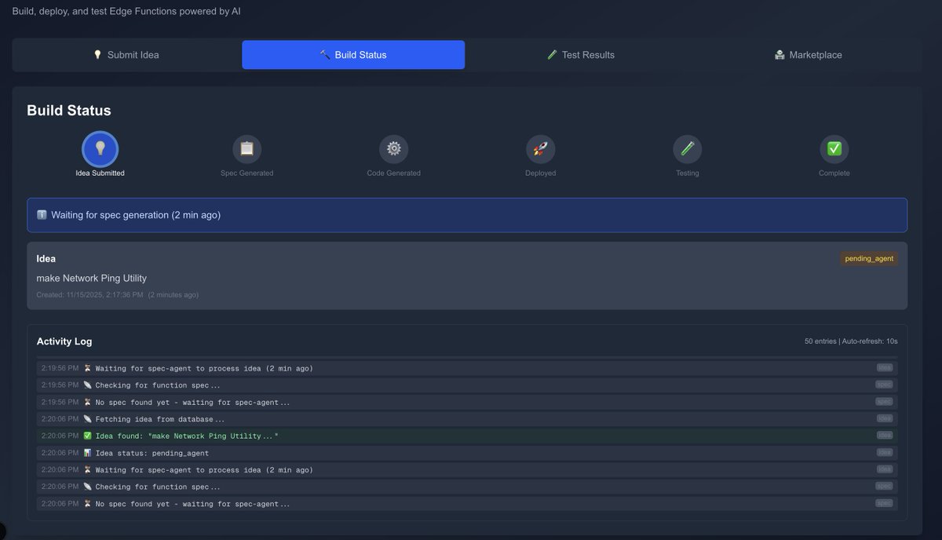The width and height of the screenshot is (942, 540).
Task: Click the satellite icon in the 2:20:06 Checking for function spec row
Action: click(88, 487)
